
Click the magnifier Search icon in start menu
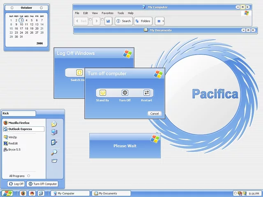click(54, 152)
